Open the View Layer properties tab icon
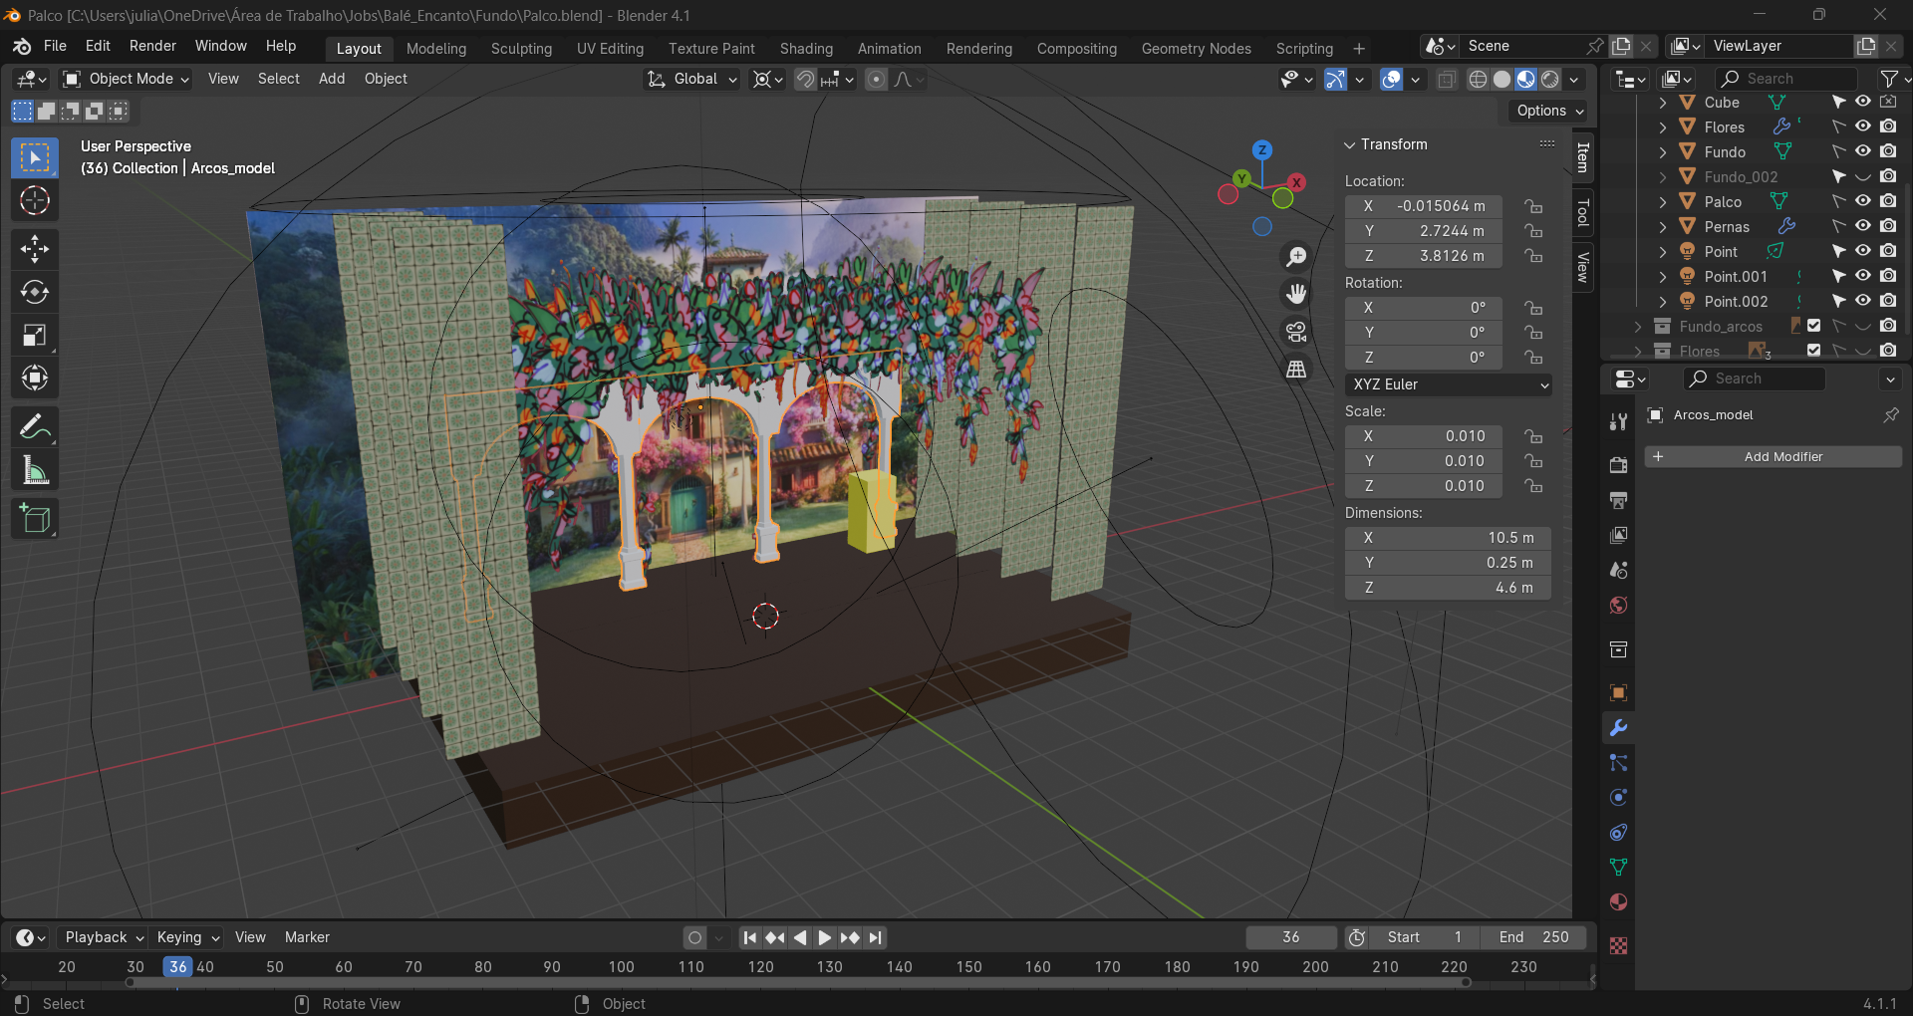The height and width of the screenshot is (1016, 1913). (x=1619, y=535)
